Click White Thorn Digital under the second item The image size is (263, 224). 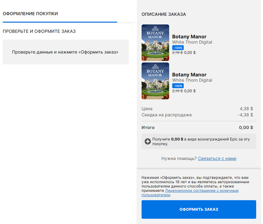[192, 80]
